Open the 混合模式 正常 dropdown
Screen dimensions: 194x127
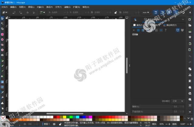pos(178,101)
